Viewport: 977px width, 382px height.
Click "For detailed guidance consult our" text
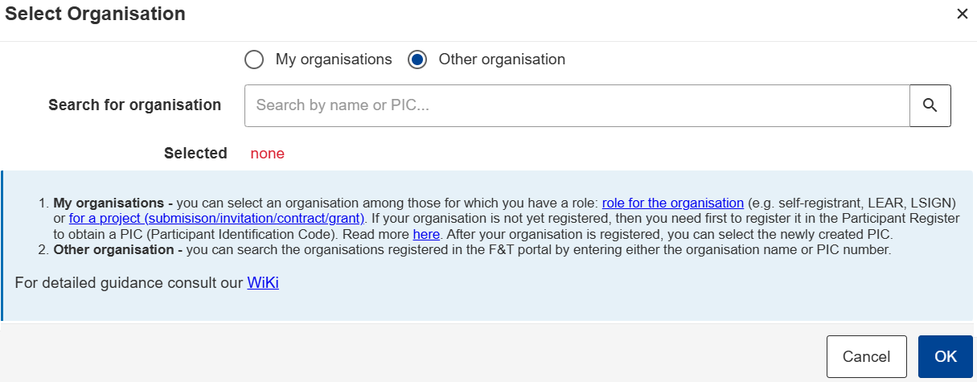click(x=129, y=283)
